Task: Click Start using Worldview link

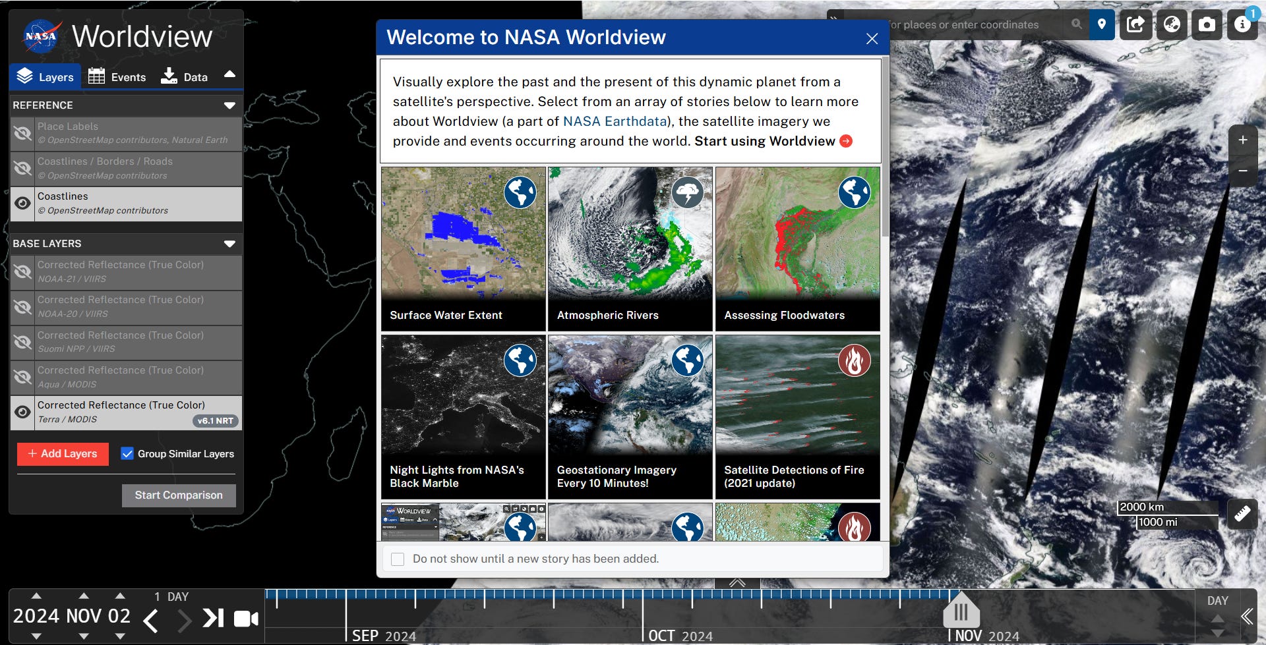Action: click(765, 142)
